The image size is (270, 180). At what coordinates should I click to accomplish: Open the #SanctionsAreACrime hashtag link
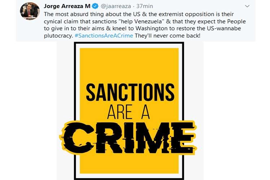tap(104, 36)
